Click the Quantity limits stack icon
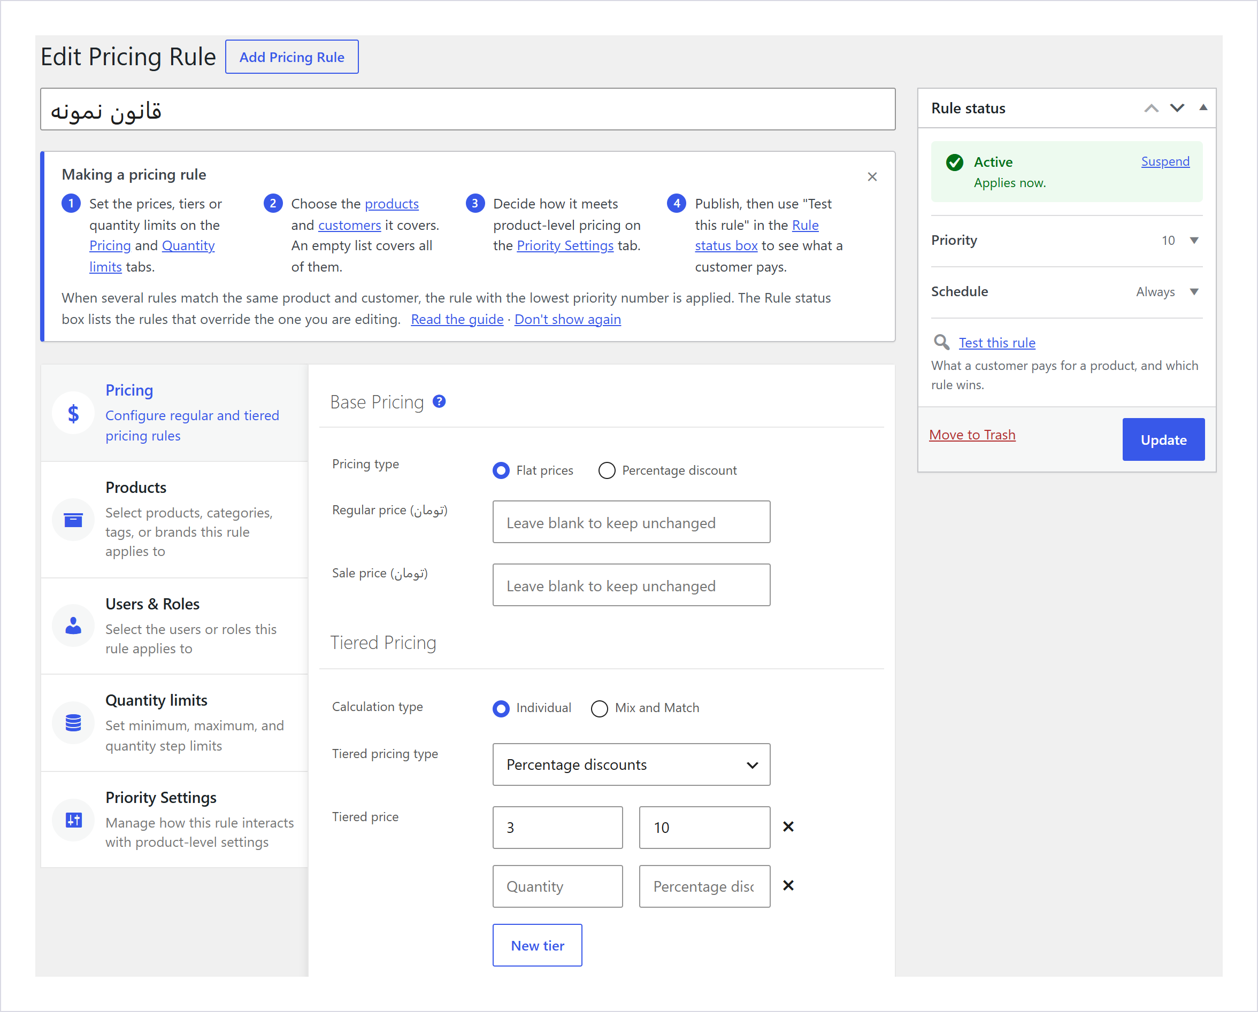 tap(73, 723)
